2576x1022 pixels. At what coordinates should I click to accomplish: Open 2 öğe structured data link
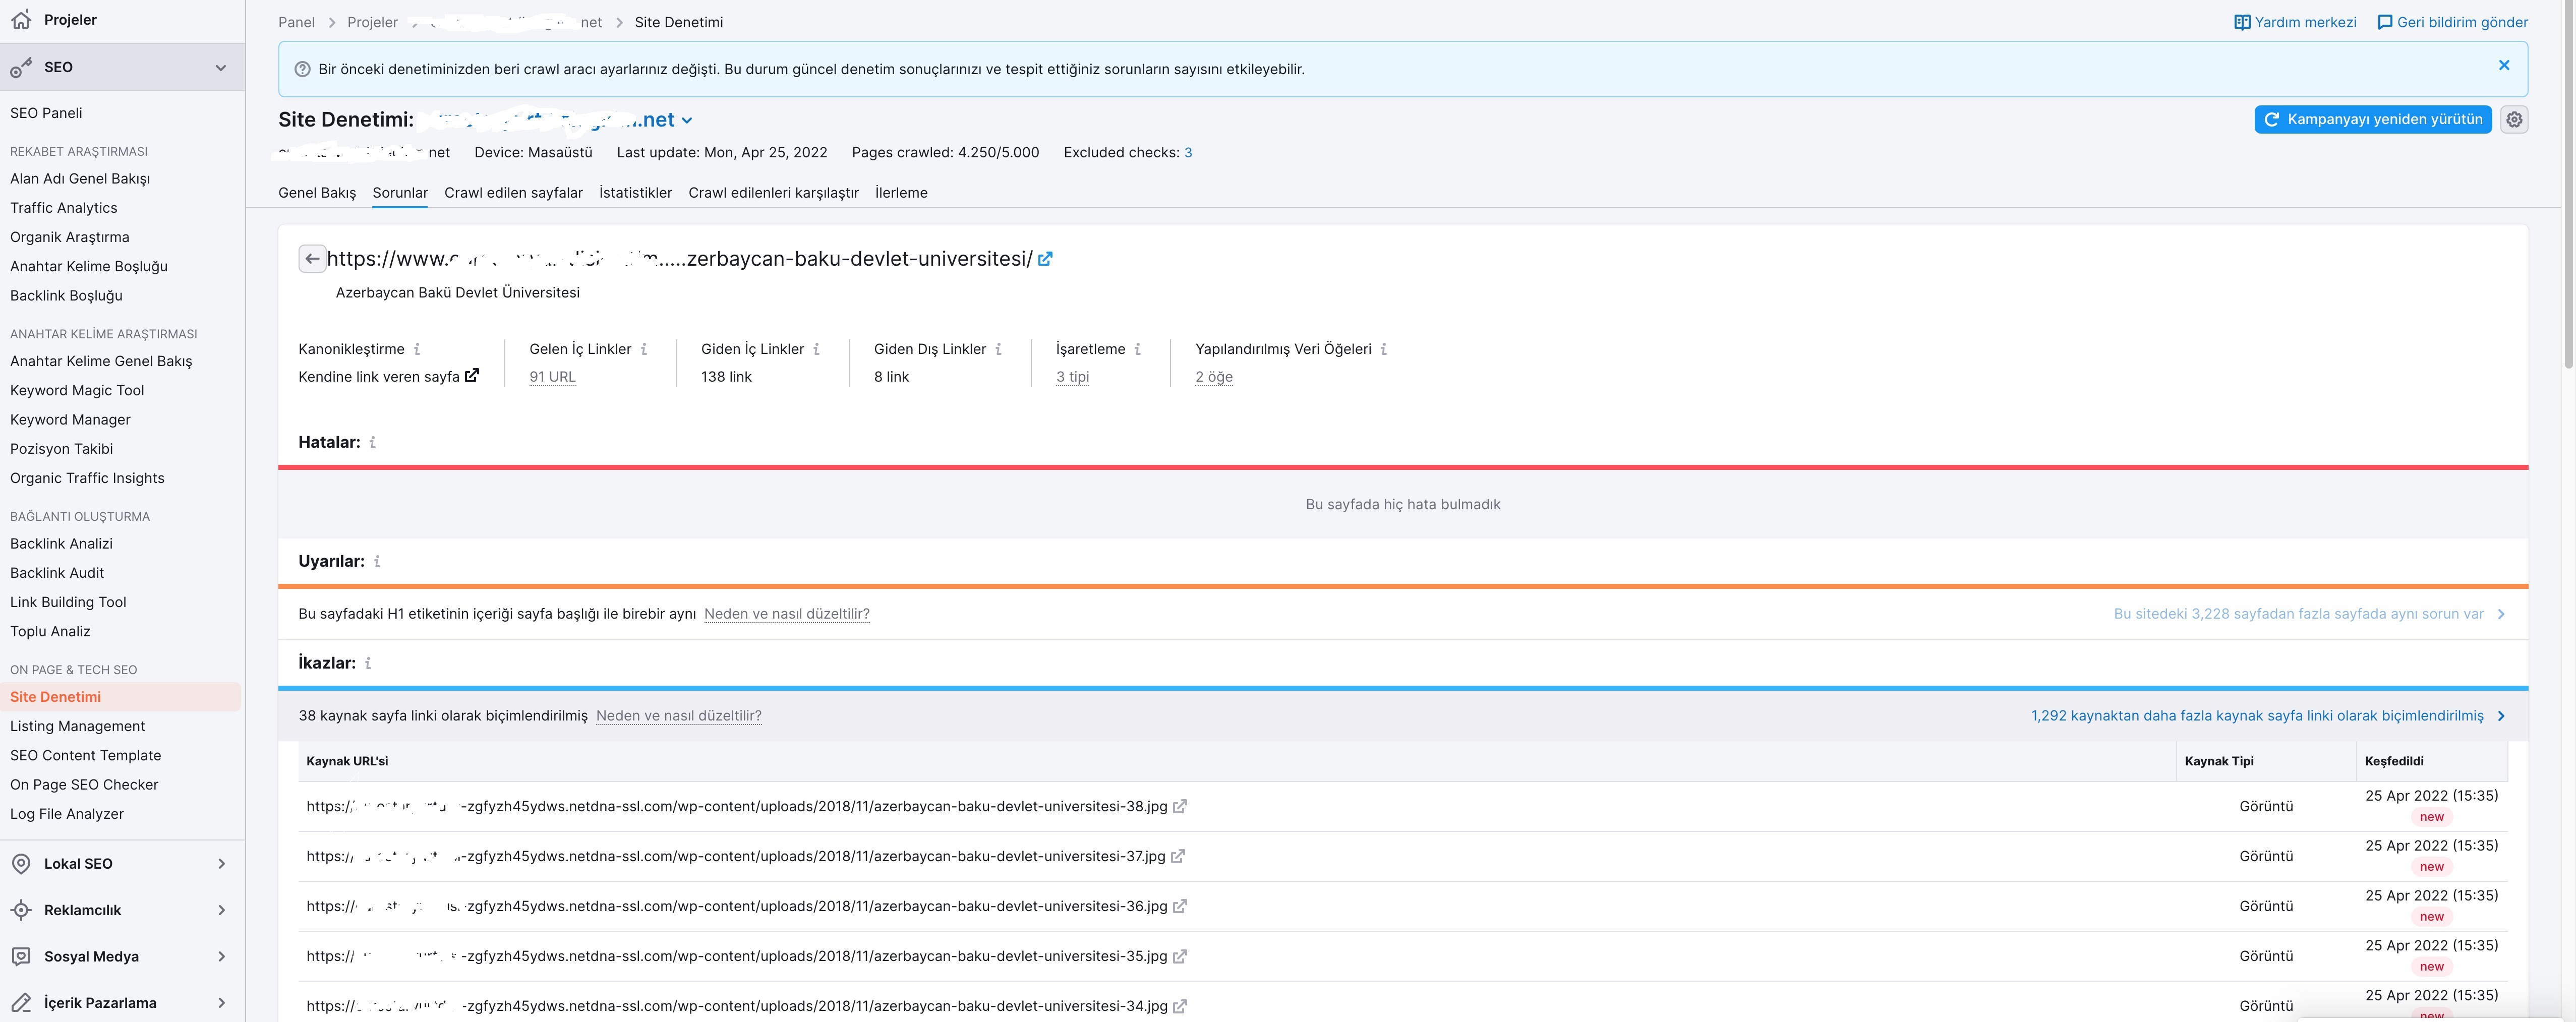[x=1214, y=377]
